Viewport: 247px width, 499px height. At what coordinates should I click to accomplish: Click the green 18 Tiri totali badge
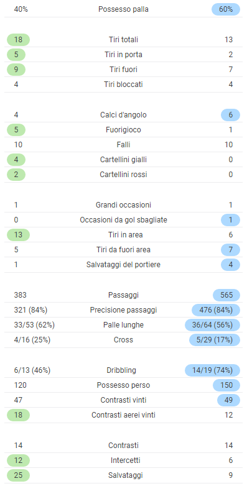click(19, 40)
